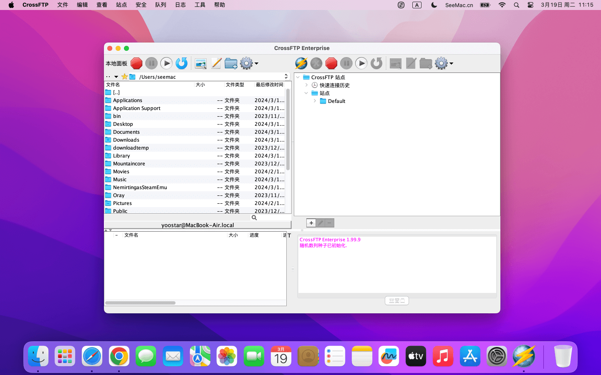Click the minus Remove site button
Image resolution: width=601 pixels, height=375 pixels.
coord(330,223)
